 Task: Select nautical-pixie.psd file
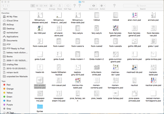pos(153,82)
